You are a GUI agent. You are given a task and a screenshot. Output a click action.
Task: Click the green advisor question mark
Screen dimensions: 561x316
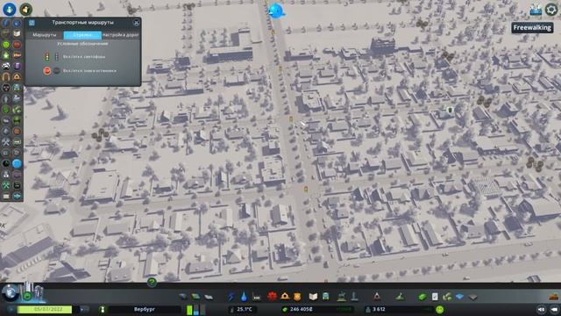coord(152,283)
